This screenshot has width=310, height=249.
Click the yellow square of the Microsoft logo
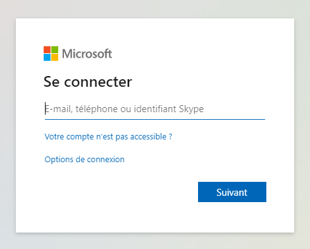54,57
